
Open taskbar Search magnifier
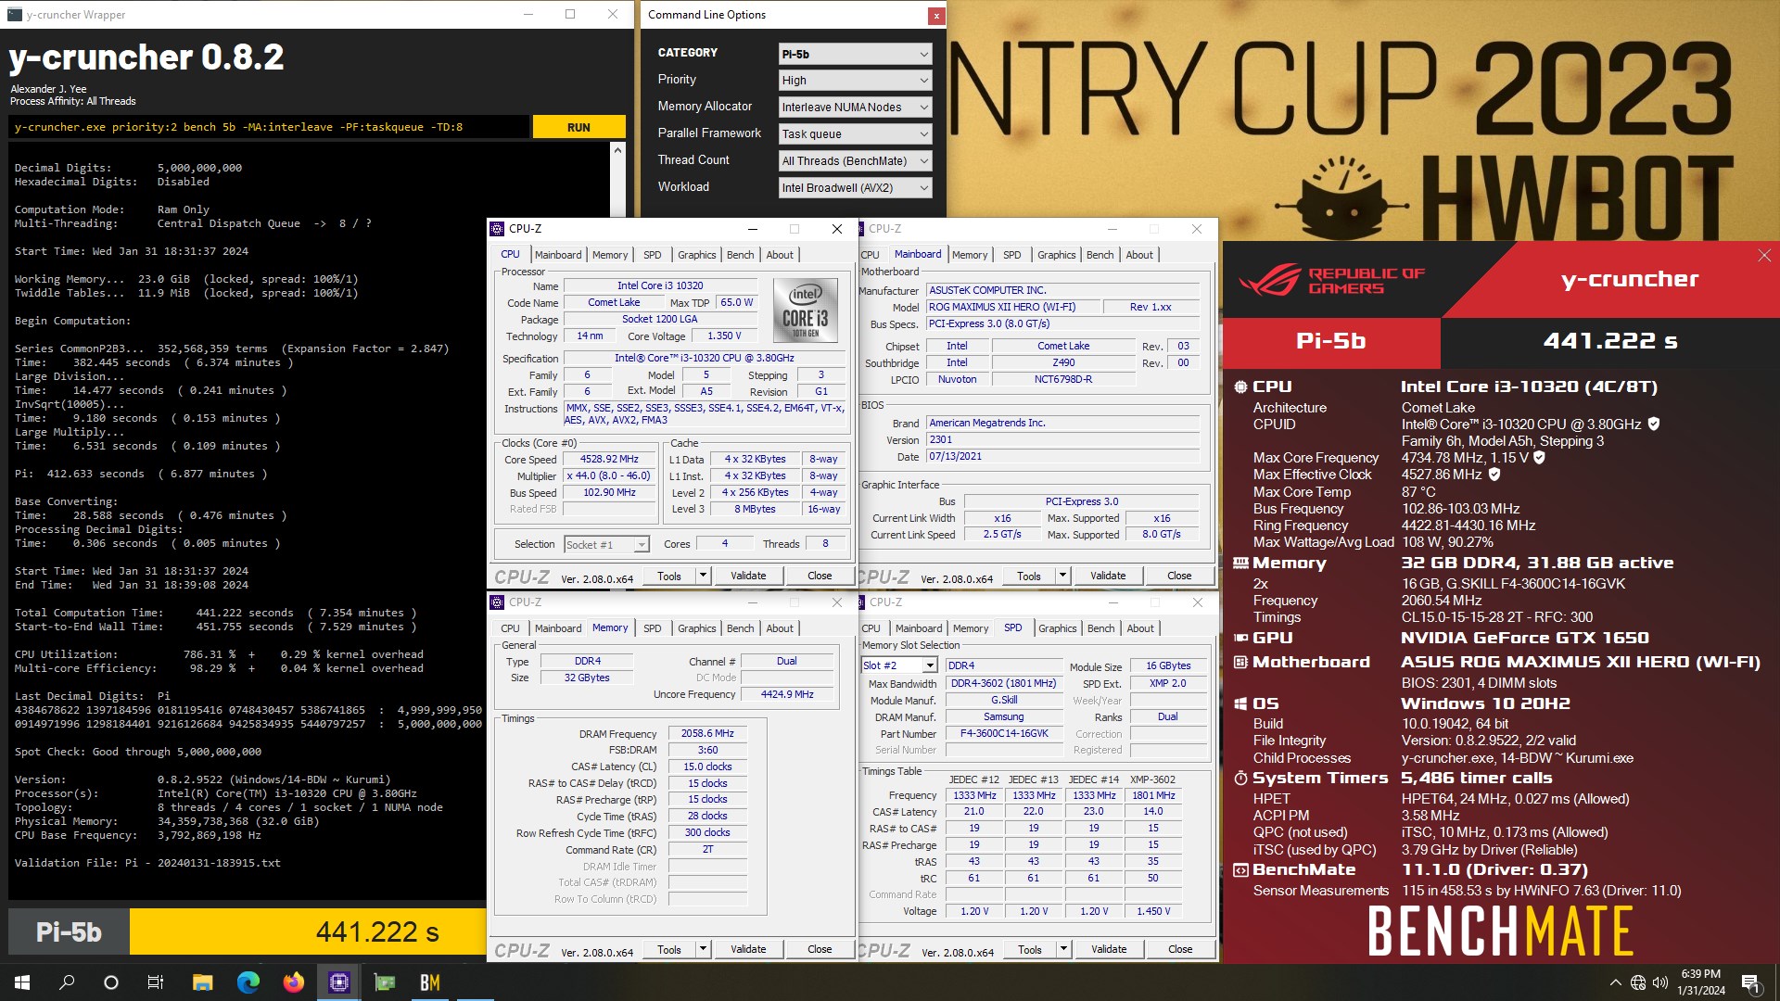point(67,982)
